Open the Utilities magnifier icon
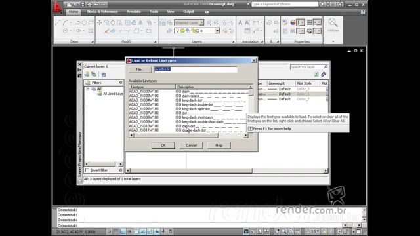The width and height of the screenshot is (420, 236). click(333, 23)
